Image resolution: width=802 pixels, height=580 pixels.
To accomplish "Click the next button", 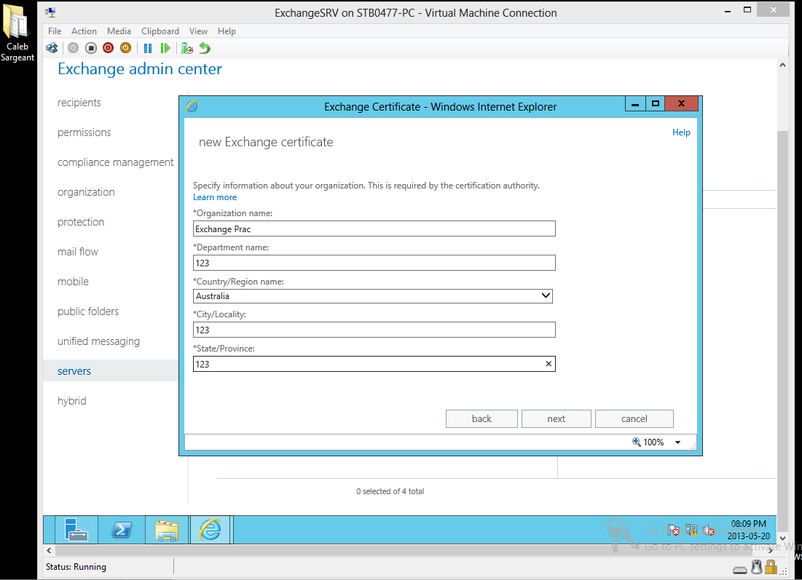I will click(556, 419).
